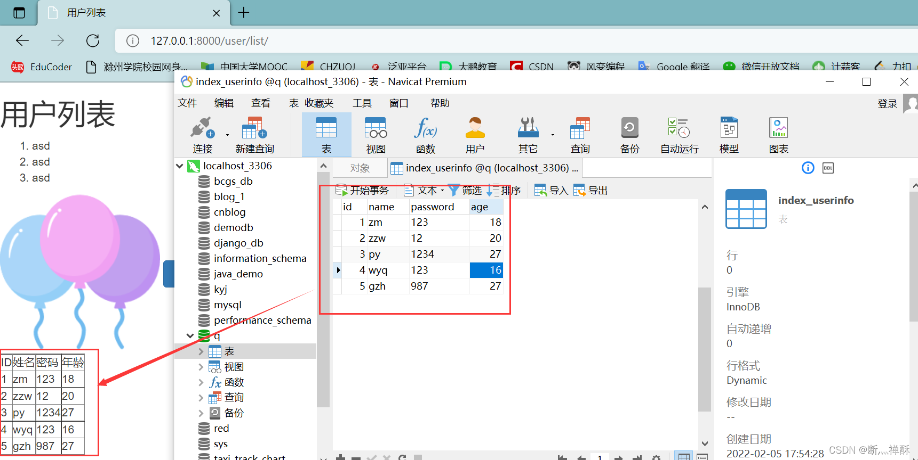Expand the 备份 node under q

click(x=201, y=413)
